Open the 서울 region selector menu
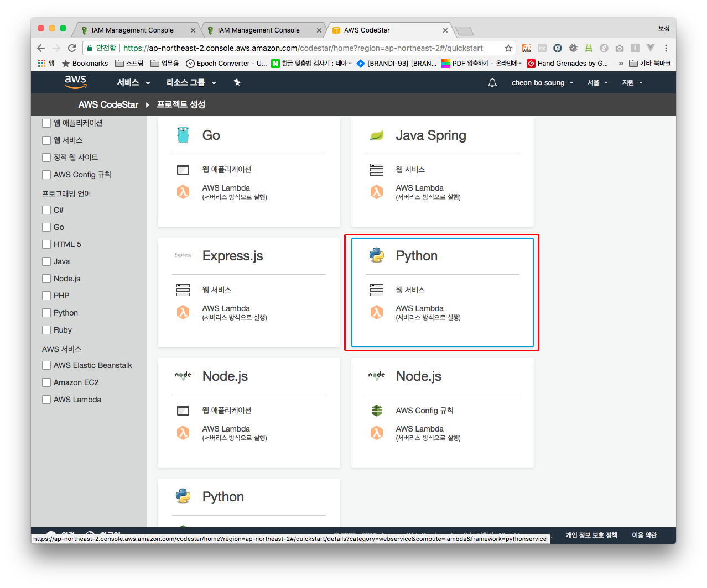This screenshot has width=707, height=588. tap(597, 82)
